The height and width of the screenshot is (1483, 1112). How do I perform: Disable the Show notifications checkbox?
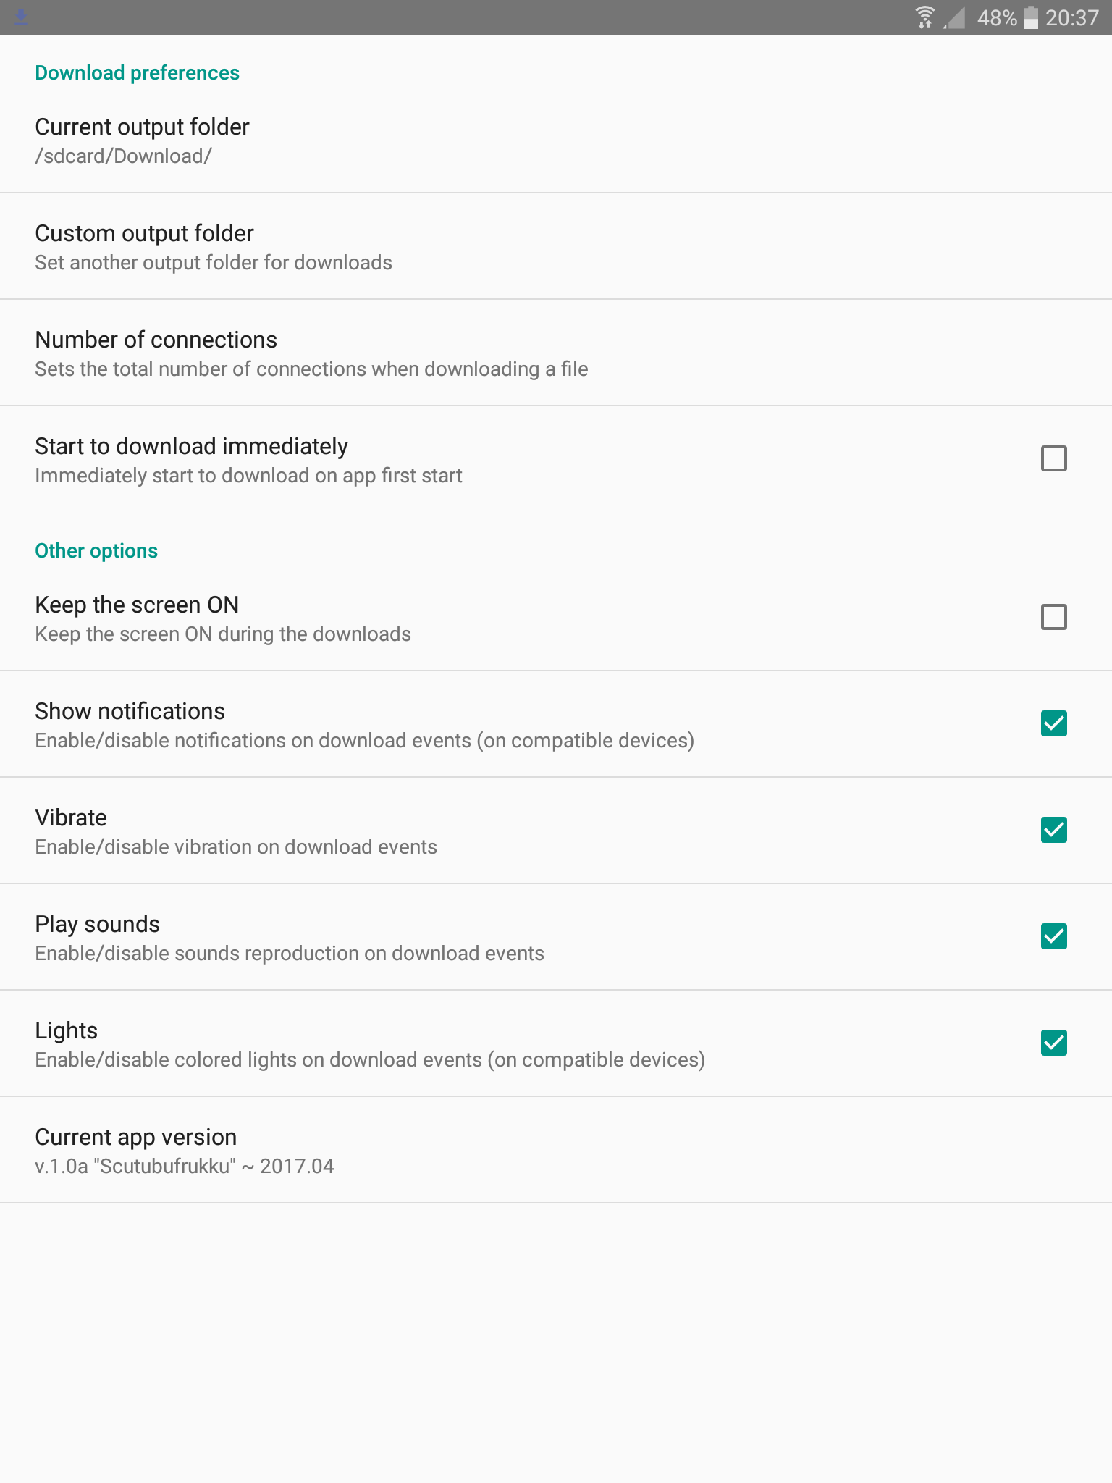point(1053,723)
